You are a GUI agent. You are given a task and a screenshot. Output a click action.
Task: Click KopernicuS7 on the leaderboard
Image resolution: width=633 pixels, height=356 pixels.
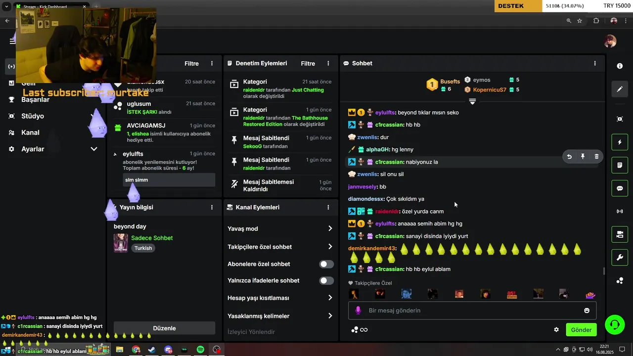pyautogui.click(x=490, y=89)
